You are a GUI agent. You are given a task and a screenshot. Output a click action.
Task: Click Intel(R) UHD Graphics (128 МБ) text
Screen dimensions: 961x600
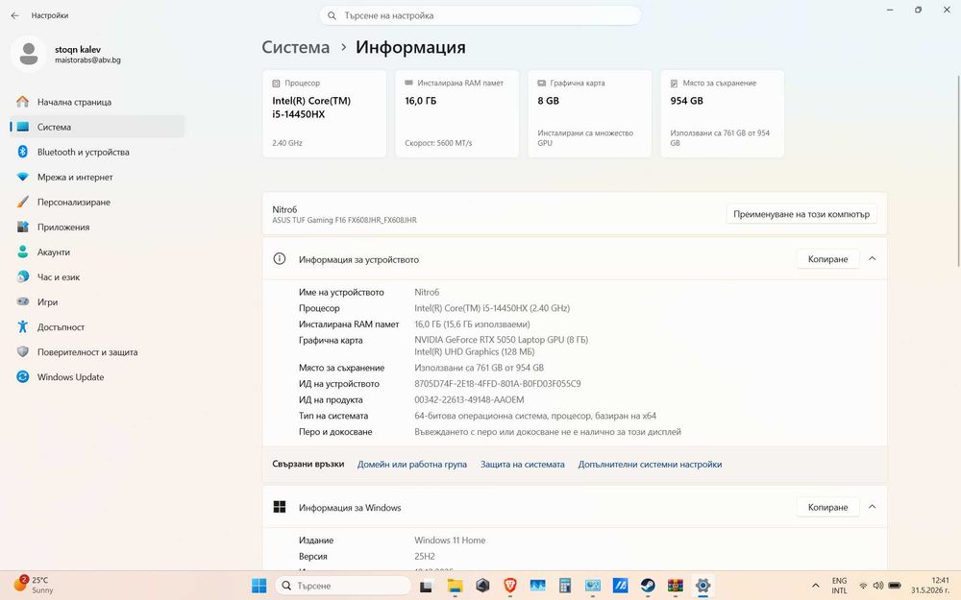(x=475, y=352)
